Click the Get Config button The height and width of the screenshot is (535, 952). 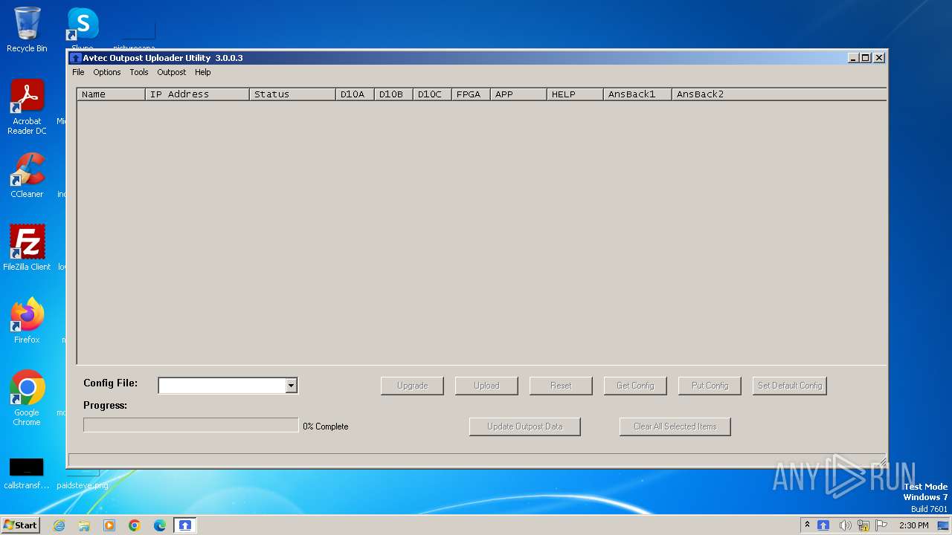(x=635, y=386)
